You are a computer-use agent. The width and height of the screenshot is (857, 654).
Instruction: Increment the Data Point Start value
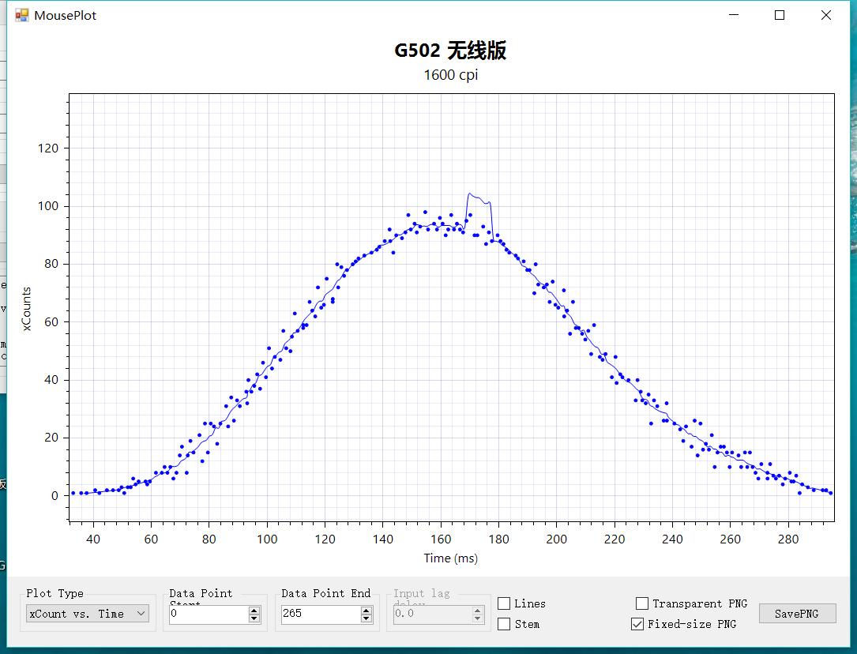click(x=254, y=609)
